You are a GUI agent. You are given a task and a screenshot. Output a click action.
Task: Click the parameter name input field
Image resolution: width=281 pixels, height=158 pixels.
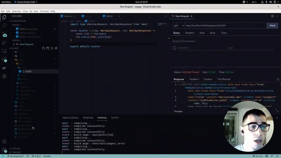pos(201,48)
